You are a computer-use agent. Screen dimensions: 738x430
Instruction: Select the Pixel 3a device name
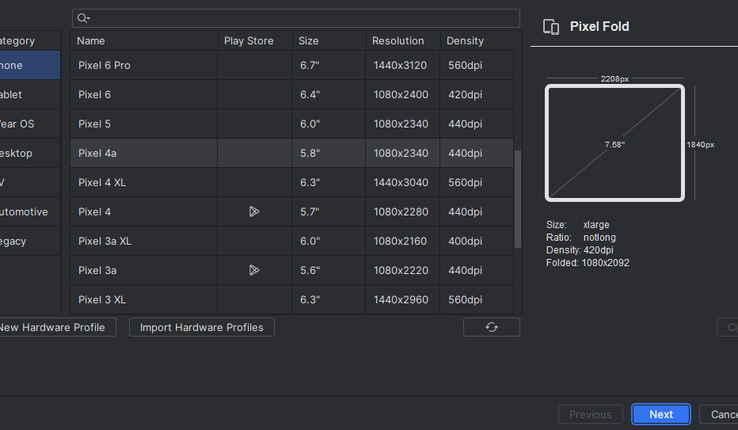click(x=97, y=270)
